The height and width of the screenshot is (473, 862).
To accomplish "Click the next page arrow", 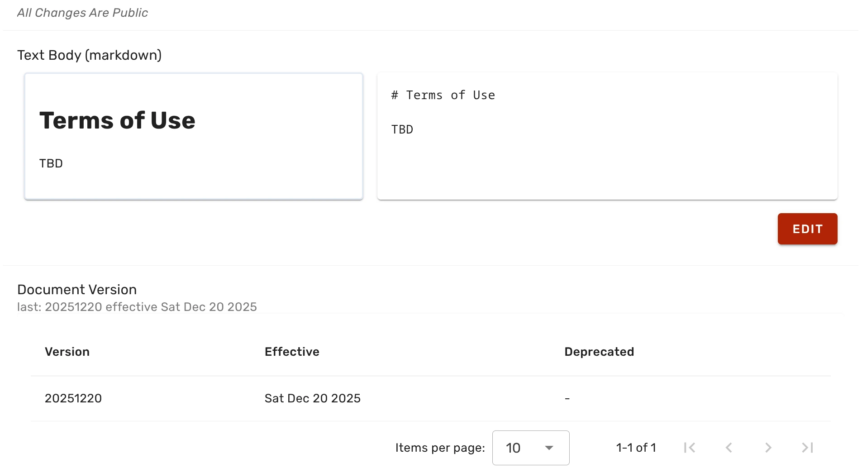I will tap(768, 448).
